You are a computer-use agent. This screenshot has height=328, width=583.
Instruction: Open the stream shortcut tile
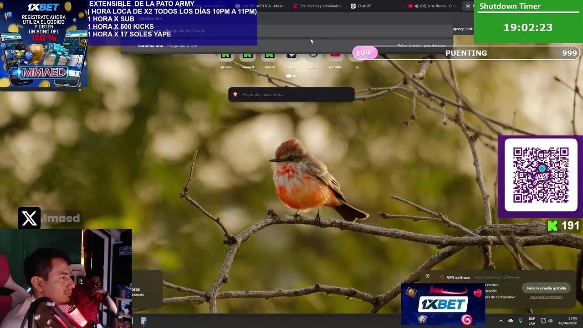(x=226, y=61)
